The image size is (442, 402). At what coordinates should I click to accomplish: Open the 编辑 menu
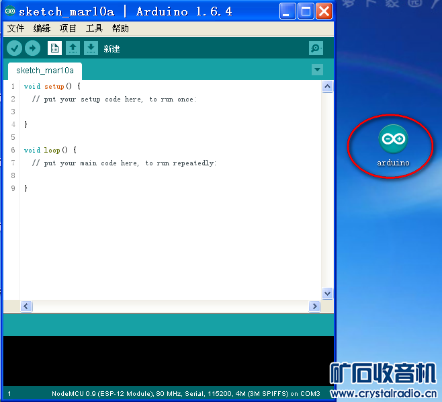click(x=42, y=28)
